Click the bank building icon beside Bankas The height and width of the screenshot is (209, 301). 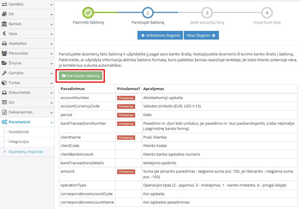point(4,24)
